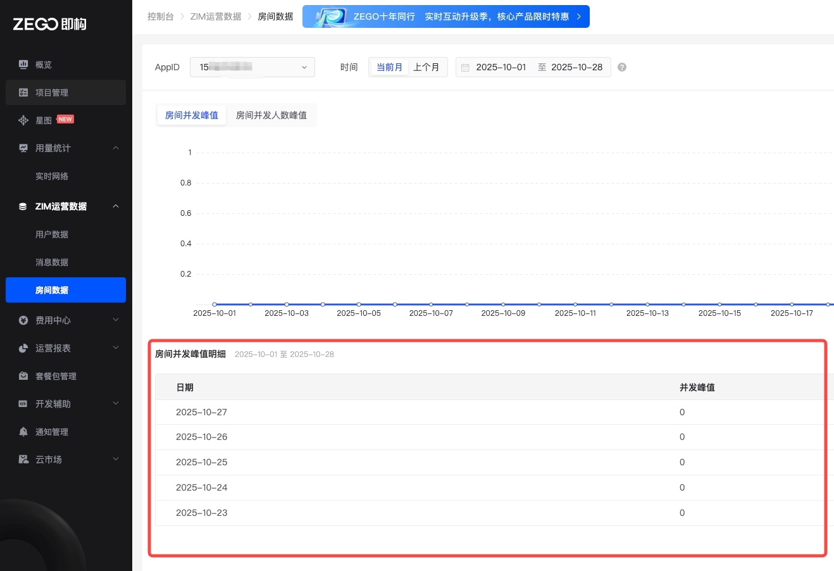This screenshot has height=571, width=834.
Task: Click the star map icon
Action: coord(23,120)
